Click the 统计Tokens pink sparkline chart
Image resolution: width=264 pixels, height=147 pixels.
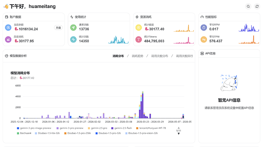pyautogui.click(x=184, y=40)
